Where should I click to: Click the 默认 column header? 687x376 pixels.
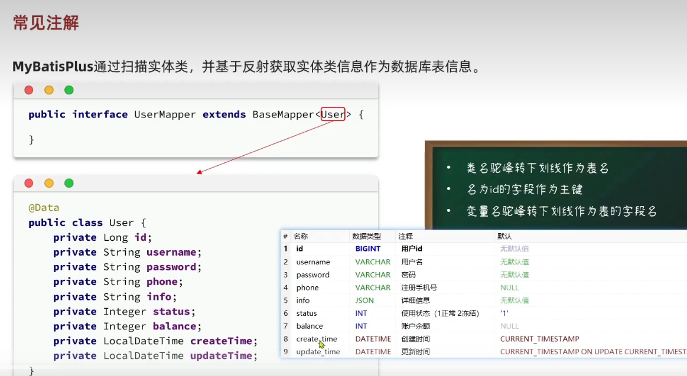(504, 236)
